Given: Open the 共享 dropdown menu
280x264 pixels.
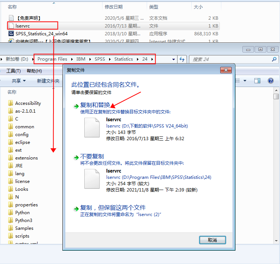Looking at the screenshot, I should (19, 81).
